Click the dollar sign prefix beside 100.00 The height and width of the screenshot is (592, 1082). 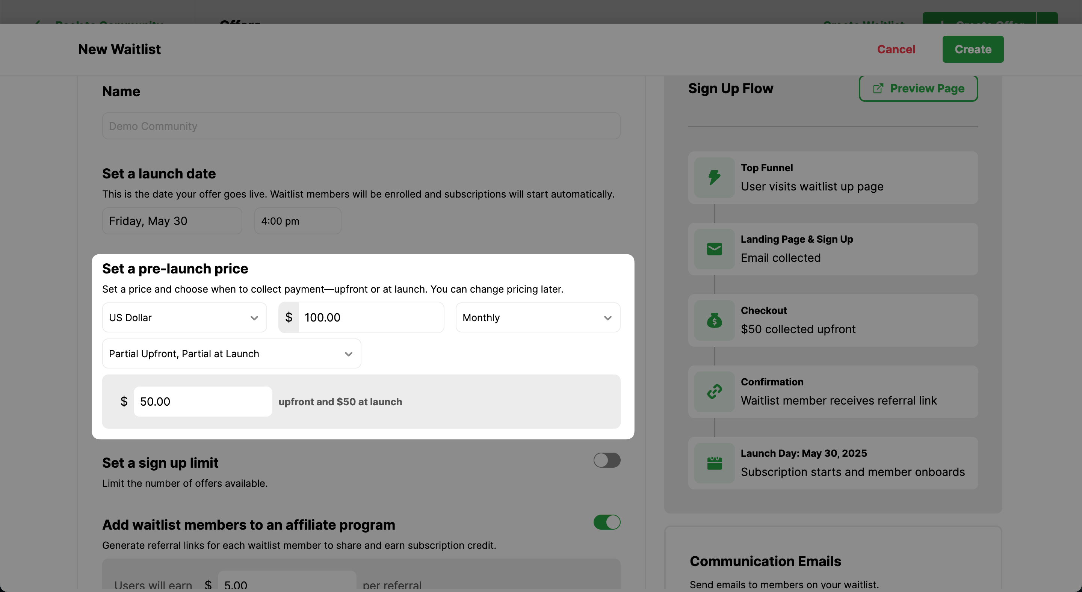click(x=289, y=317)
